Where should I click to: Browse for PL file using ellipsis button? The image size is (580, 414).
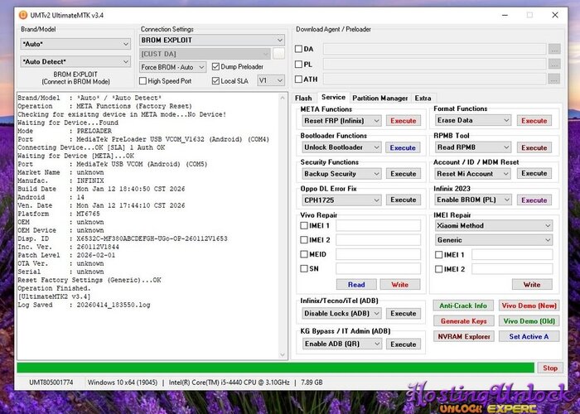tap(553, 64)
